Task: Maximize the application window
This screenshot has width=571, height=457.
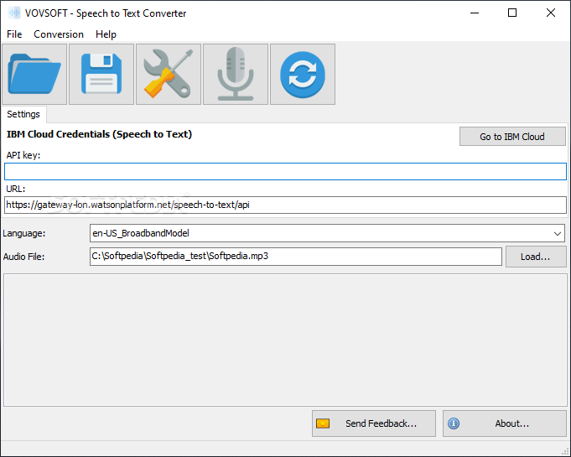Action: (x=512, y=13)
